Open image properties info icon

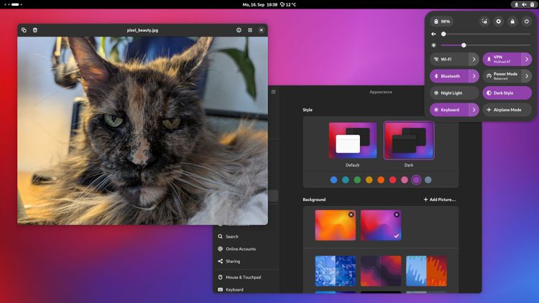coord(239,30)
